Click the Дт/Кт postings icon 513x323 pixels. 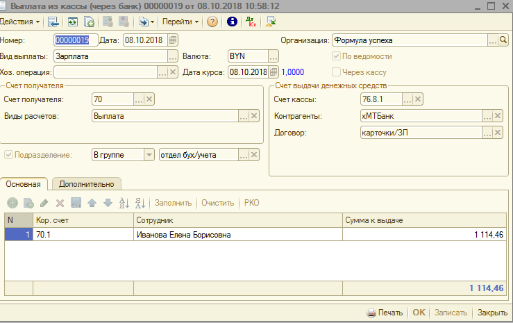tap(251, 22)
